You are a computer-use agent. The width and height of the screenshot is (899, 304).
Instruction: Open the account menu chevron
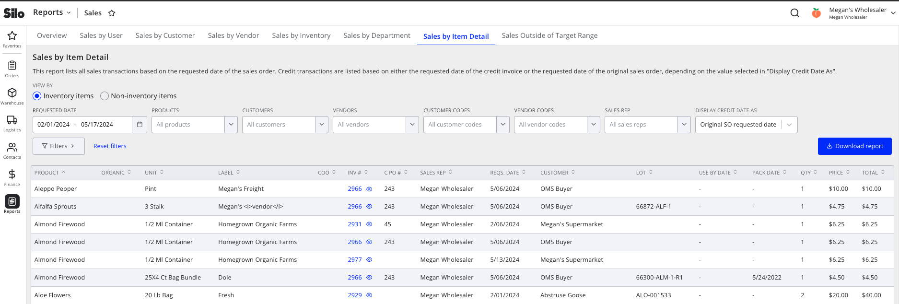coord(893,13)
